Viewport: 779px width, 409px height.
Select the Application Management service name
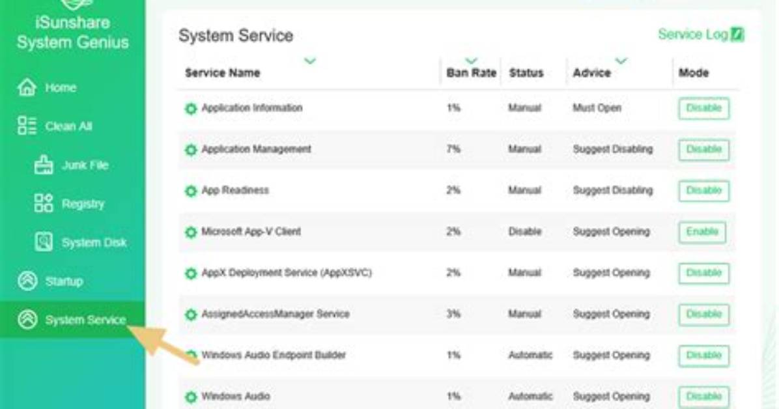click(x=257, y=149)
